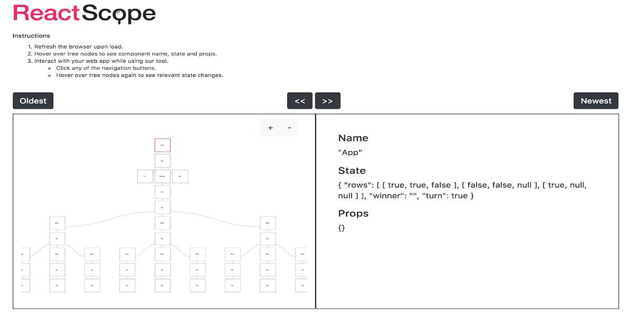Screen dimensions: 633x316
Task: Select the middle Row node under Board
Action: (x=162, y=223)
